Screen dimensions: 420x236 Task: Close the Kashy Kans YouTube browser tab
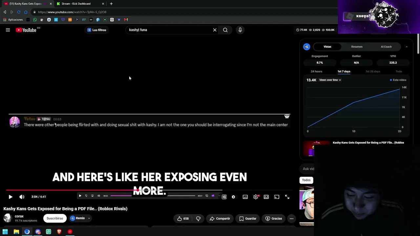51,4
